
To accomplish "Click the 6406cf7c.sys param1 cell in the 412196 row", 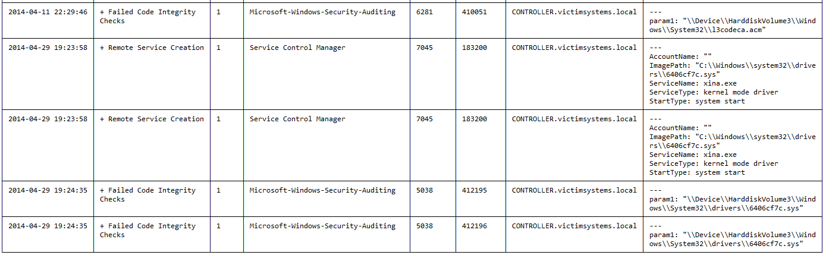I will [x=732, y=239].
